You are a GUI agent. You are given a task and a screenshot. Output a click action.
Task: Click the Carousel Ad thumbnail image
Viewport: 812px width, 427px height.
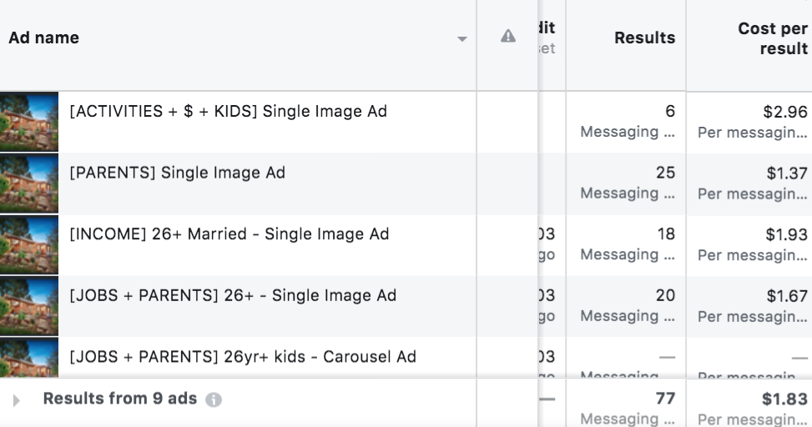coord(29,360)
